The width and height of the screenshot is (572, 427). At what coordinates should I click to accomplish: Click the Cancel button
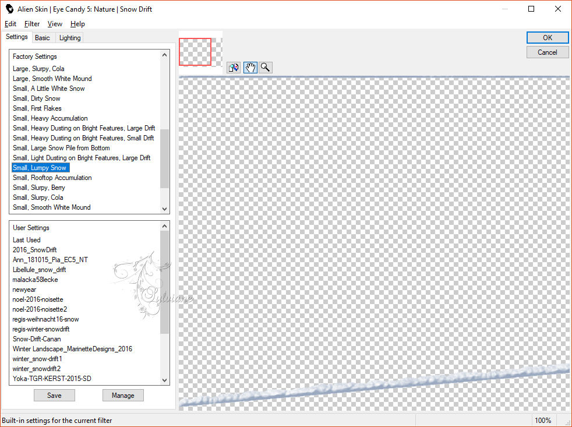[x=547, y=52]
